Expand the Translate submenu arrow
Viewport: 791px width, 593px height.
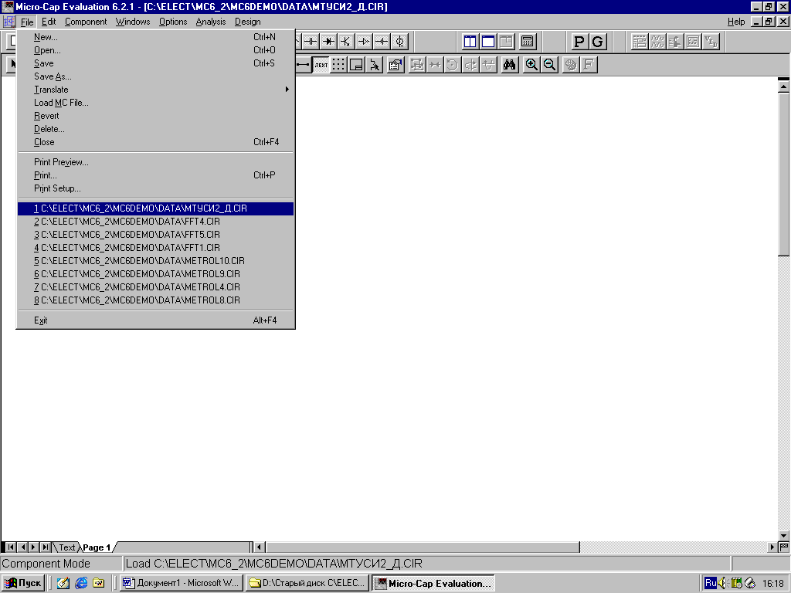pos(287,90)
